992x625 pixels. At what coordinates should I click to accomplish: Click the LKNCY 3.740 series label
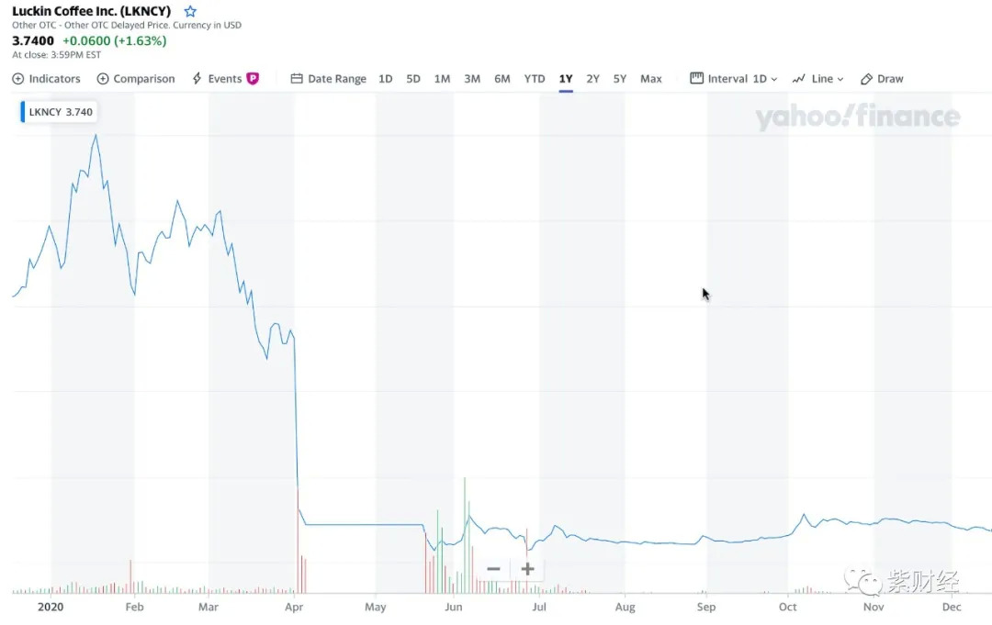61,112
